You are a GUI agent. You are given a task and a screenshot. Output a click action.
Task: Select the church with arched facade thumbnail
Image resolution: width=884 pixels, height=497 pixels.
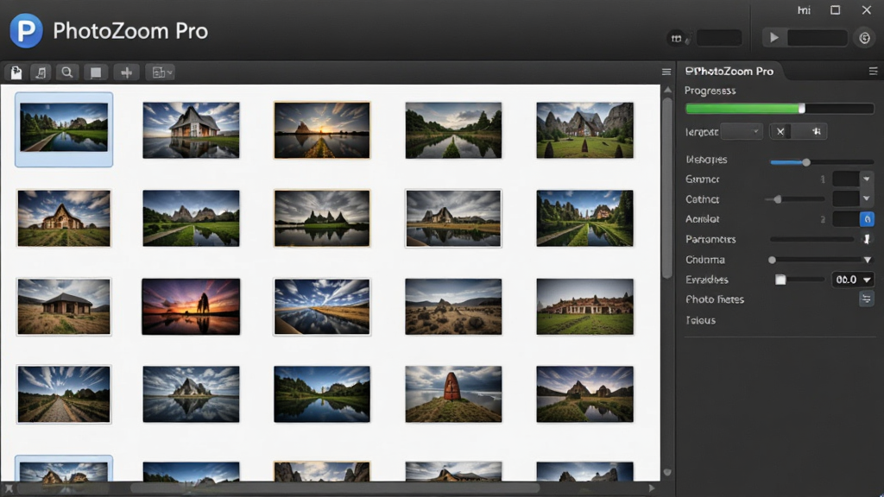click(64, 218)
